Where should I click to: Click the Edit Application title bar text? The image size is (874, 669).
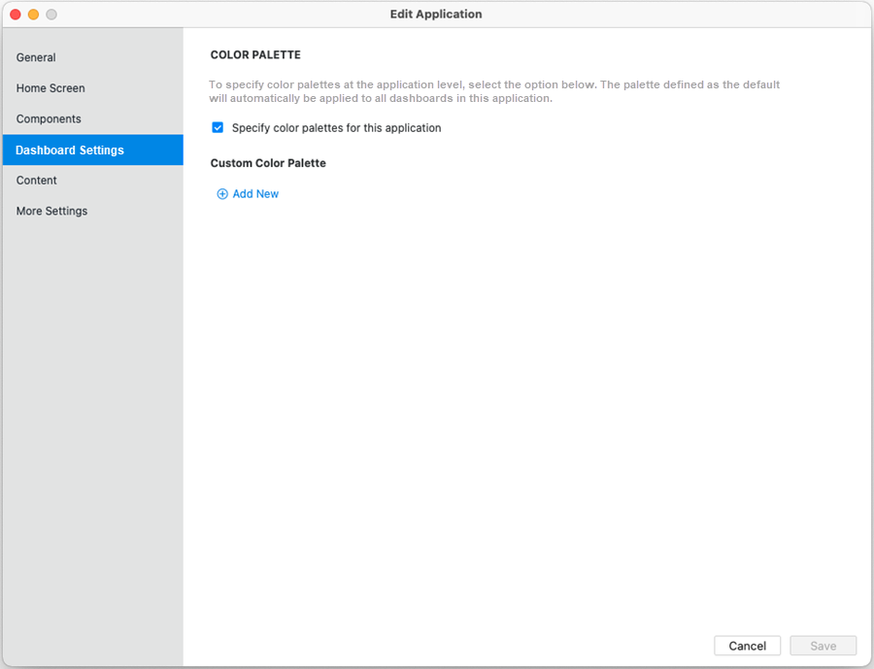436,15
